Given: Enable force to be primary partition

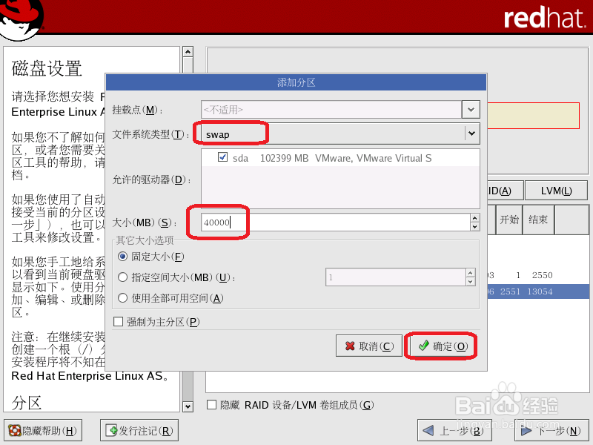Looking at the screenshot, I should point(119,322).
